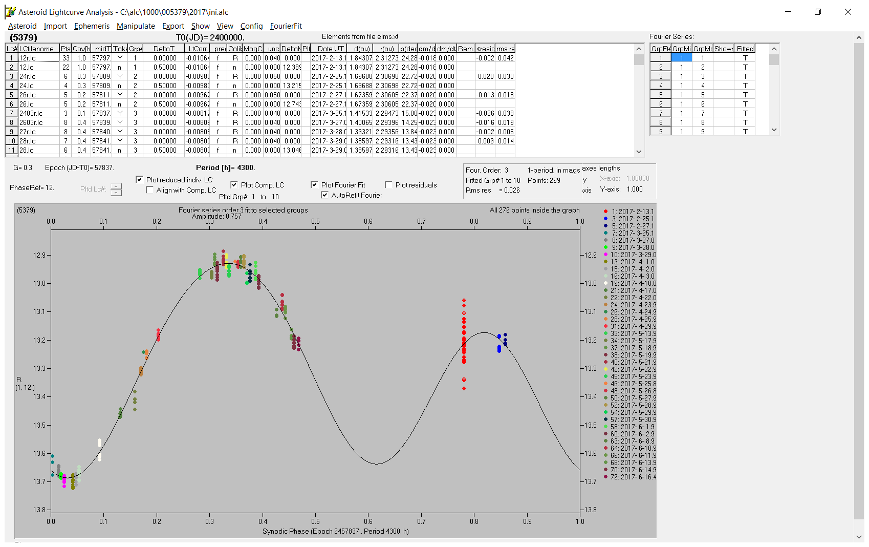Image resolution: width=869 pixels, height=547 pixels.
Task: Open the Config menu
Action: (251, 26)
